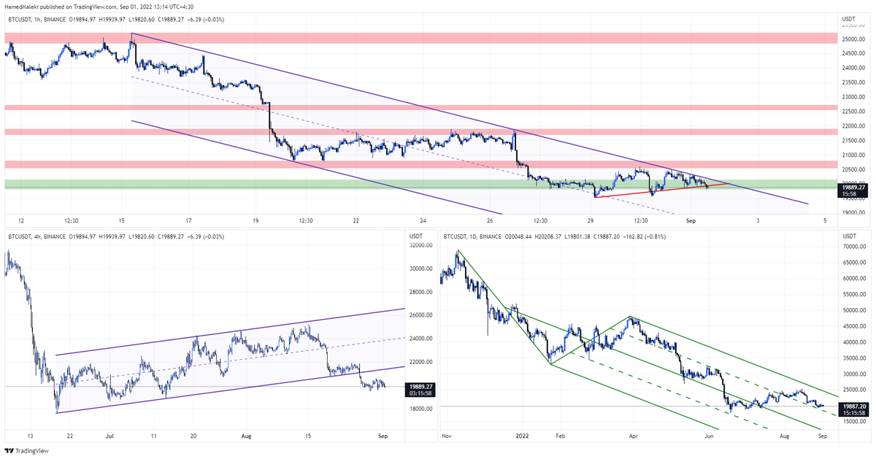Click the TradingView logo in bottom-left corner

click(26, 451)
